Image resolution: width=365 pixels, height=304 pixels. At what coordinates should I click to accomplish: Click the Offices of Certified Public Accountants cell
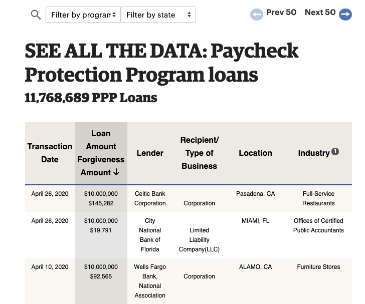coord(318,225)
